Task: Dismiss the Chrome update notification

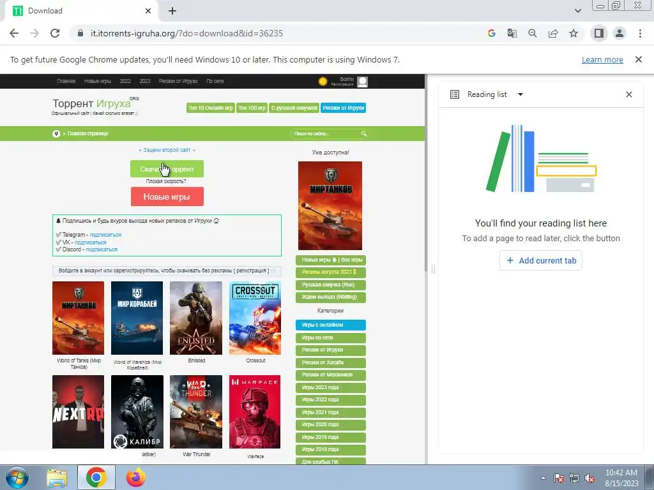Action: [x=638, y=59]
